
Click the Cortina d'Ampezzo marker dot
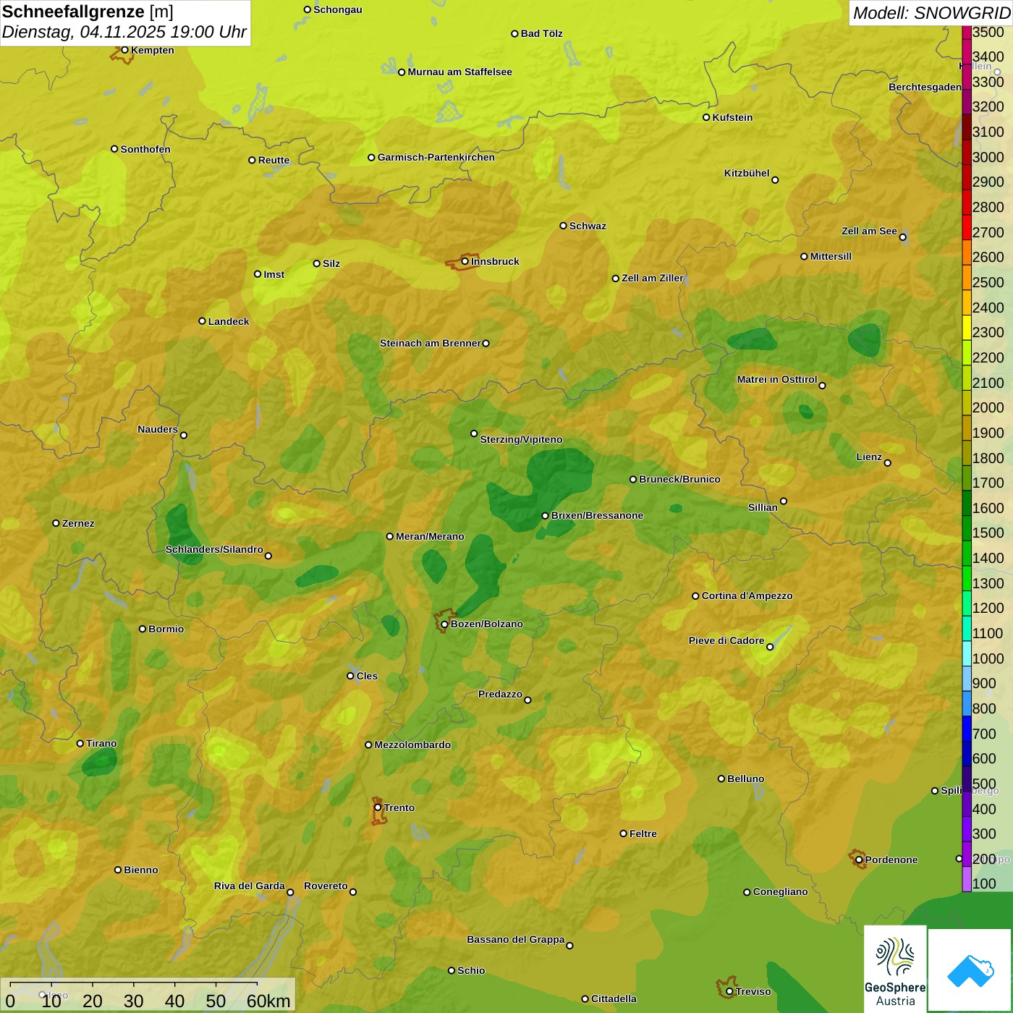695,596
